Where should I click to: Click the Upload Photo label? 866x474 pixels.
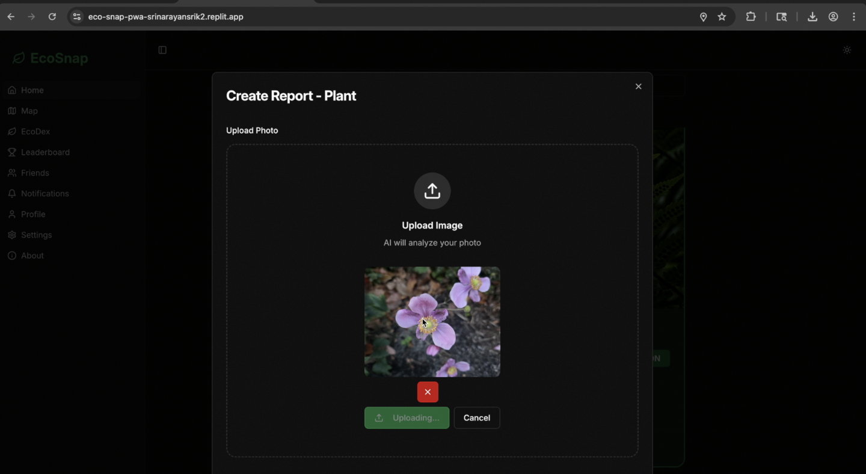(252, 131)
